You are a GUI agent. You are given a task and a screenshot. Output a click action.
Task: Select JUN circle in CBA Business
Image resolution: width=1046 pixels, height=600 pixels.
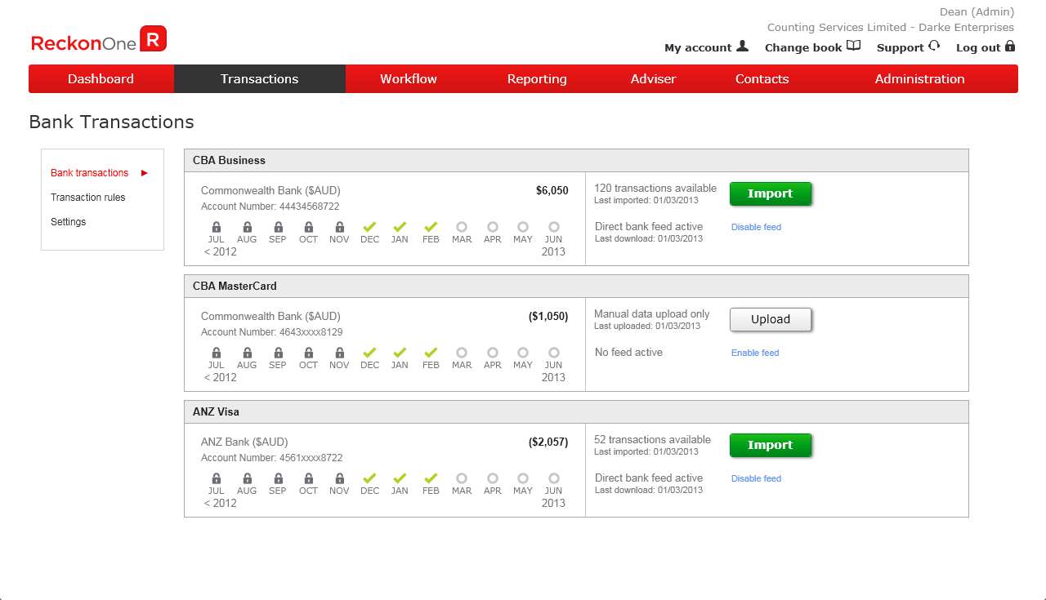click(553, 227)
